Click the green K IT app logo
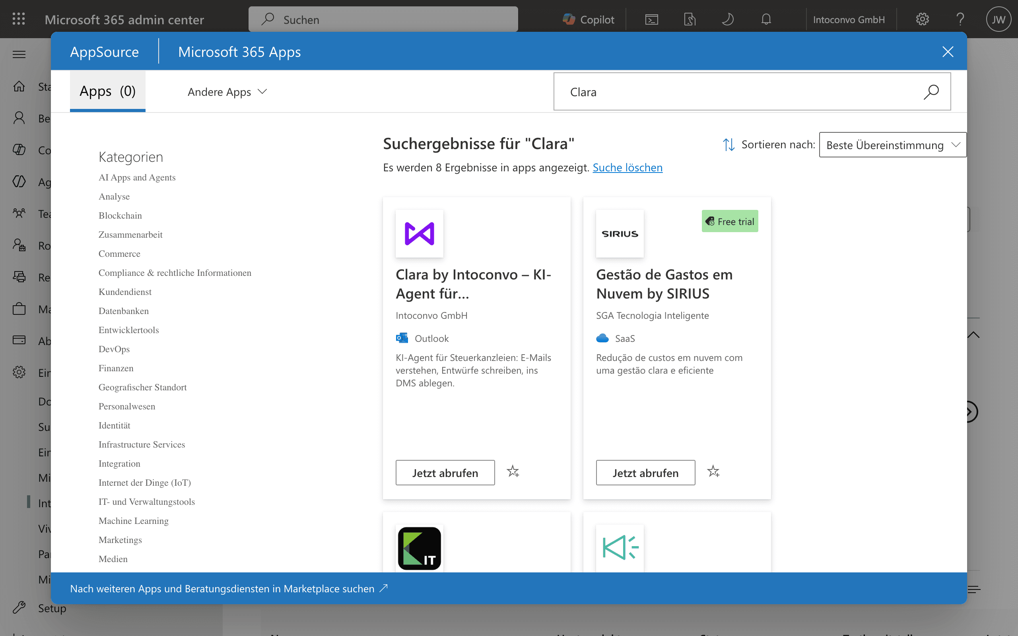 pyautogui.click(x=420, y=548)
